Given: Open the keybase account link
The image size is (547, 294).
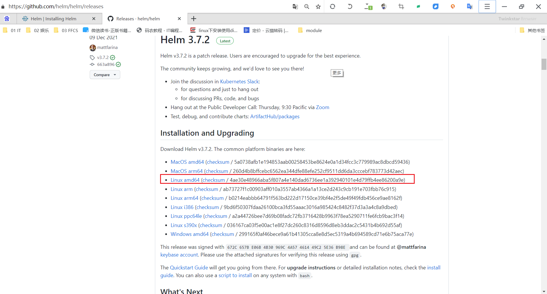Looking at the screenshot, I should [x=179, y=255].
